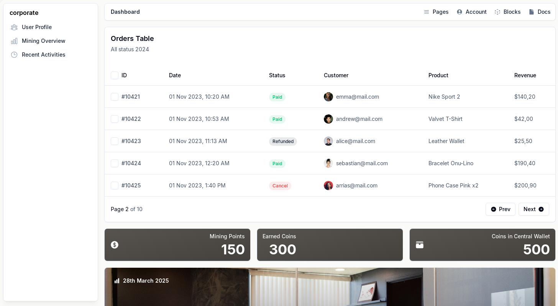Select order #10423 checkbox
Image resolution: width=558 pixels, height=306 pixels.
point(115,141)
